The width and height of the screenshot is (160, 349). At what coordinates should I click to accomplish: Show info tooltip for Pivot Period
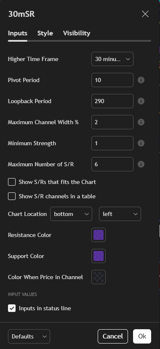141,80
